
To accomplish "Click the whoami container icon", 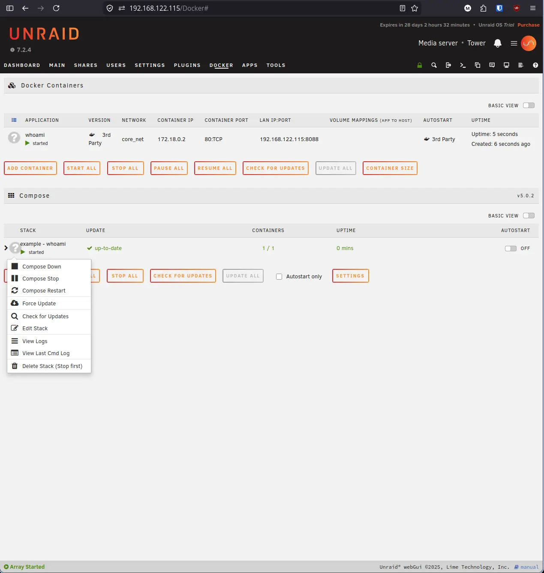I will click(x=14, y=138).
